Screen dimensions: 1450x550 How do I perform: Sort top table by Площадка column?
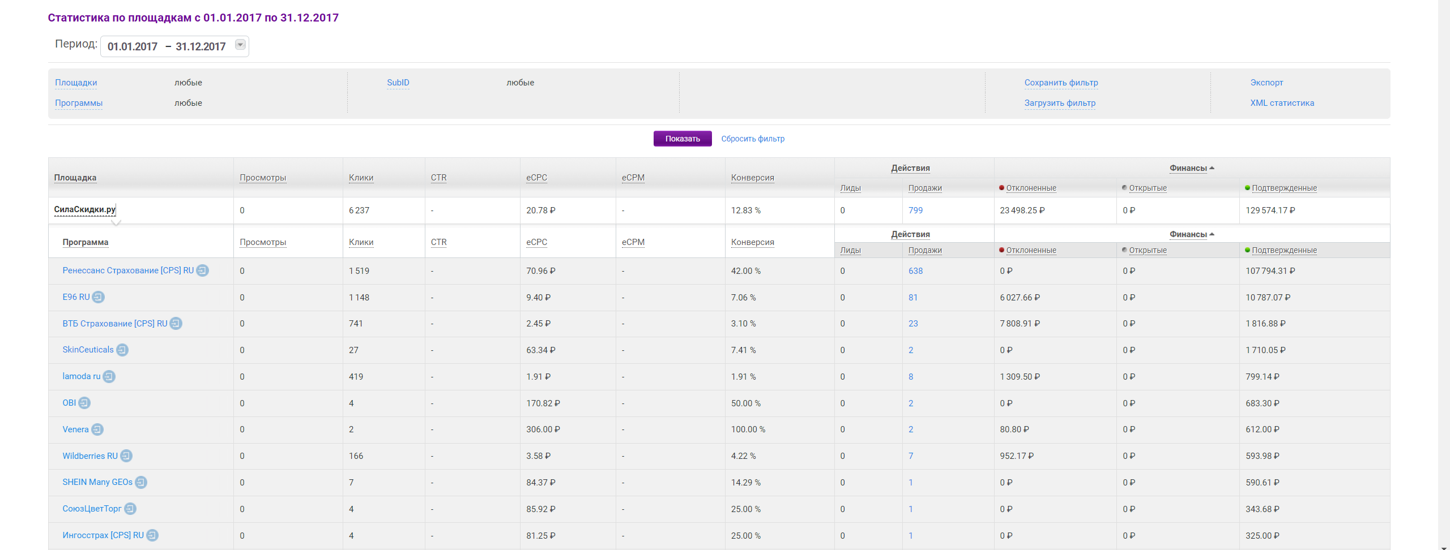point(75,178)
